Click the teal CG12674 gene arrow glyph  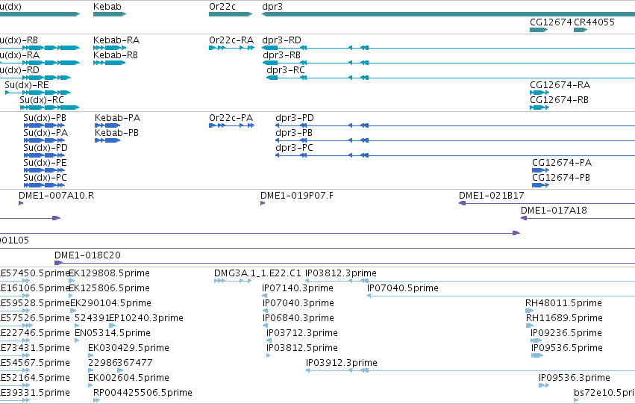[x=539, y=30]
